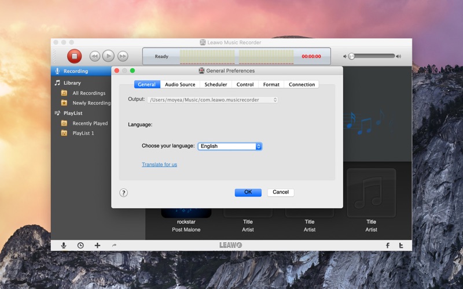Click the Library music note icon
Image resolution: width=463 pixels, height=289 pixels.
[57, 83]
